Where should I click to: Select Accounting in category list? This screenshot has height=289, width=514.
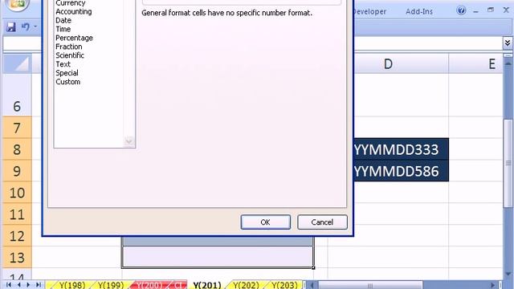[74, 11]
